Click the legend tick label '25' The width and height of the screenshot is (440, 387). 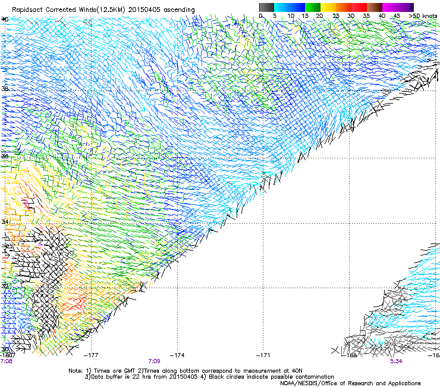pyautogui.click(x=336, y=16)
